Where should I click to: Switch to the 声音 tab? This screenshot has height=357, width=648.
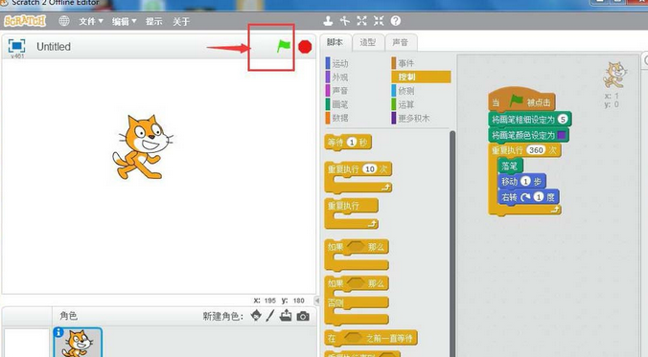click(401, 42)
